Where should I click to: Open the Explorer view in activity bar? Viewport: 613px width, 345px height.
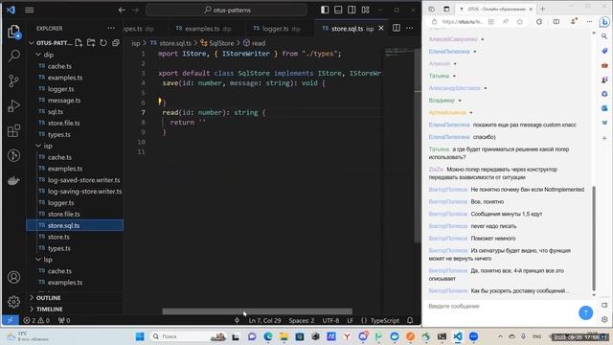pos(13,32)
